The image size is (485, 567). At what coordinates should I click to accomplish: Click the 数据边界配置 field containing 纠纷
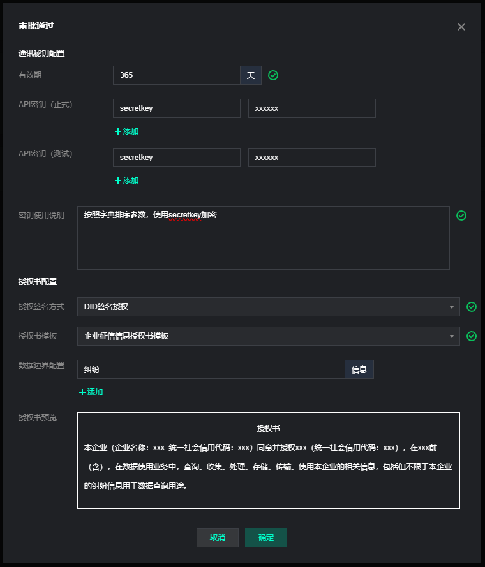[x=211, y=369]
